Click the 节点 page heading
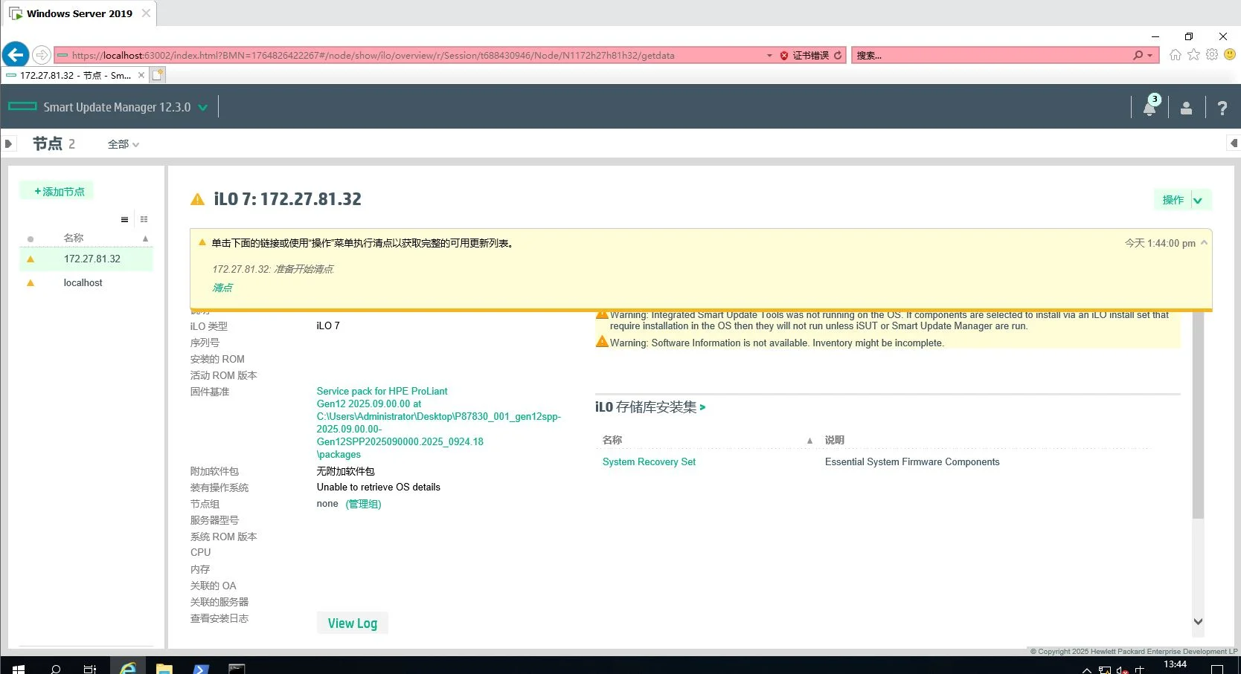Viewport: 1241px width, 674px height. 48,143
